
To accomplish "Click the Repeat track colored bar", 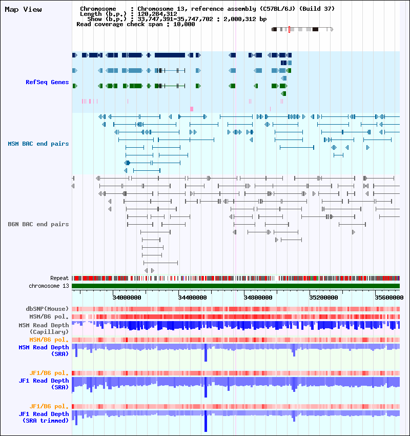I will coord(236,278).
